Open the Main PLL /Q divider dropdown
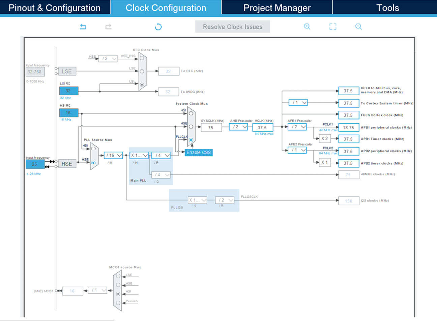 (x=161, y=175)
